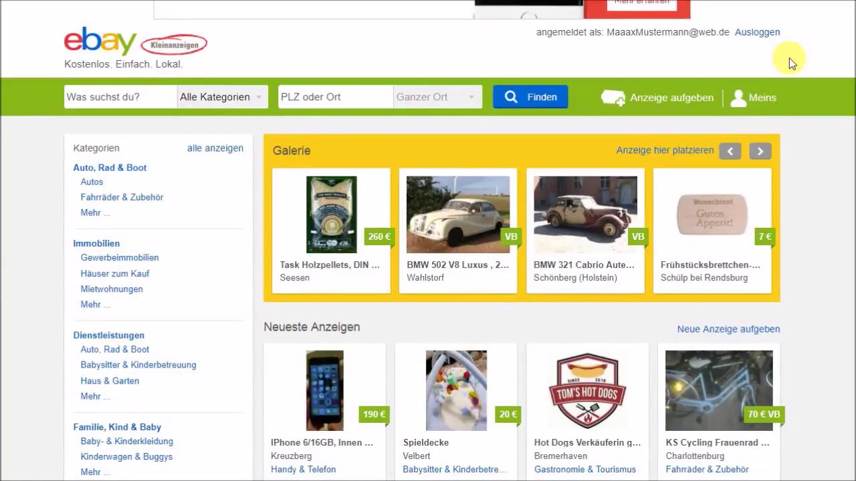Open KS Cycling Frauenrad image

(x=719, y=390)
